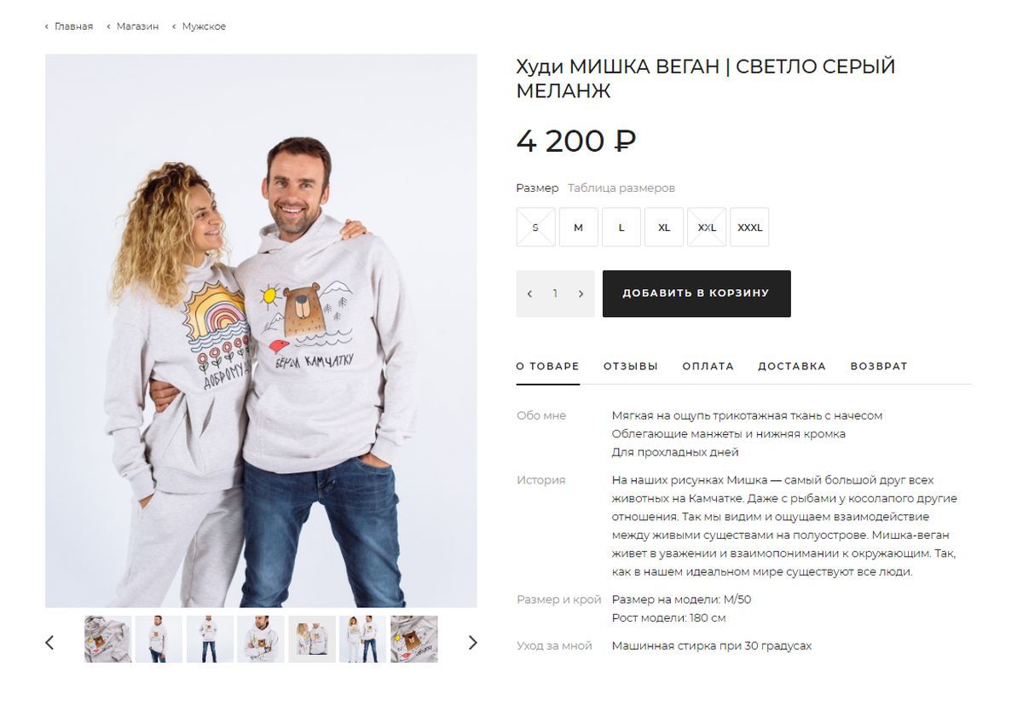Image resolution: width=1023 pixels, height=701 pixels.
Task: Show next thumbnails with right carousel arrow
Action: (x=473, y=642)
